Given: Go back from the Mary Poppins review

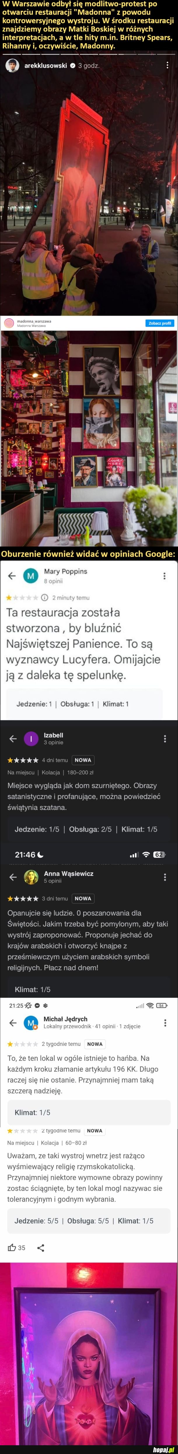Looking at the screenshot, I should point(11,576).
